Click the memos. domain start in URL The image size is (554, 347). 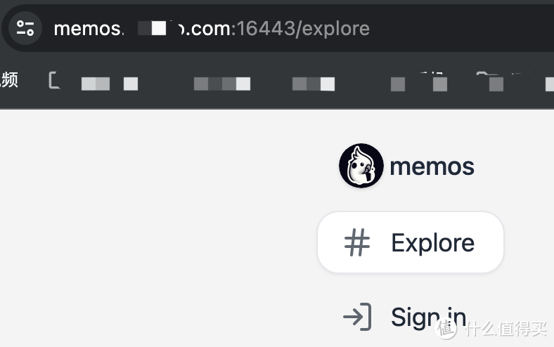pos(89,29)
